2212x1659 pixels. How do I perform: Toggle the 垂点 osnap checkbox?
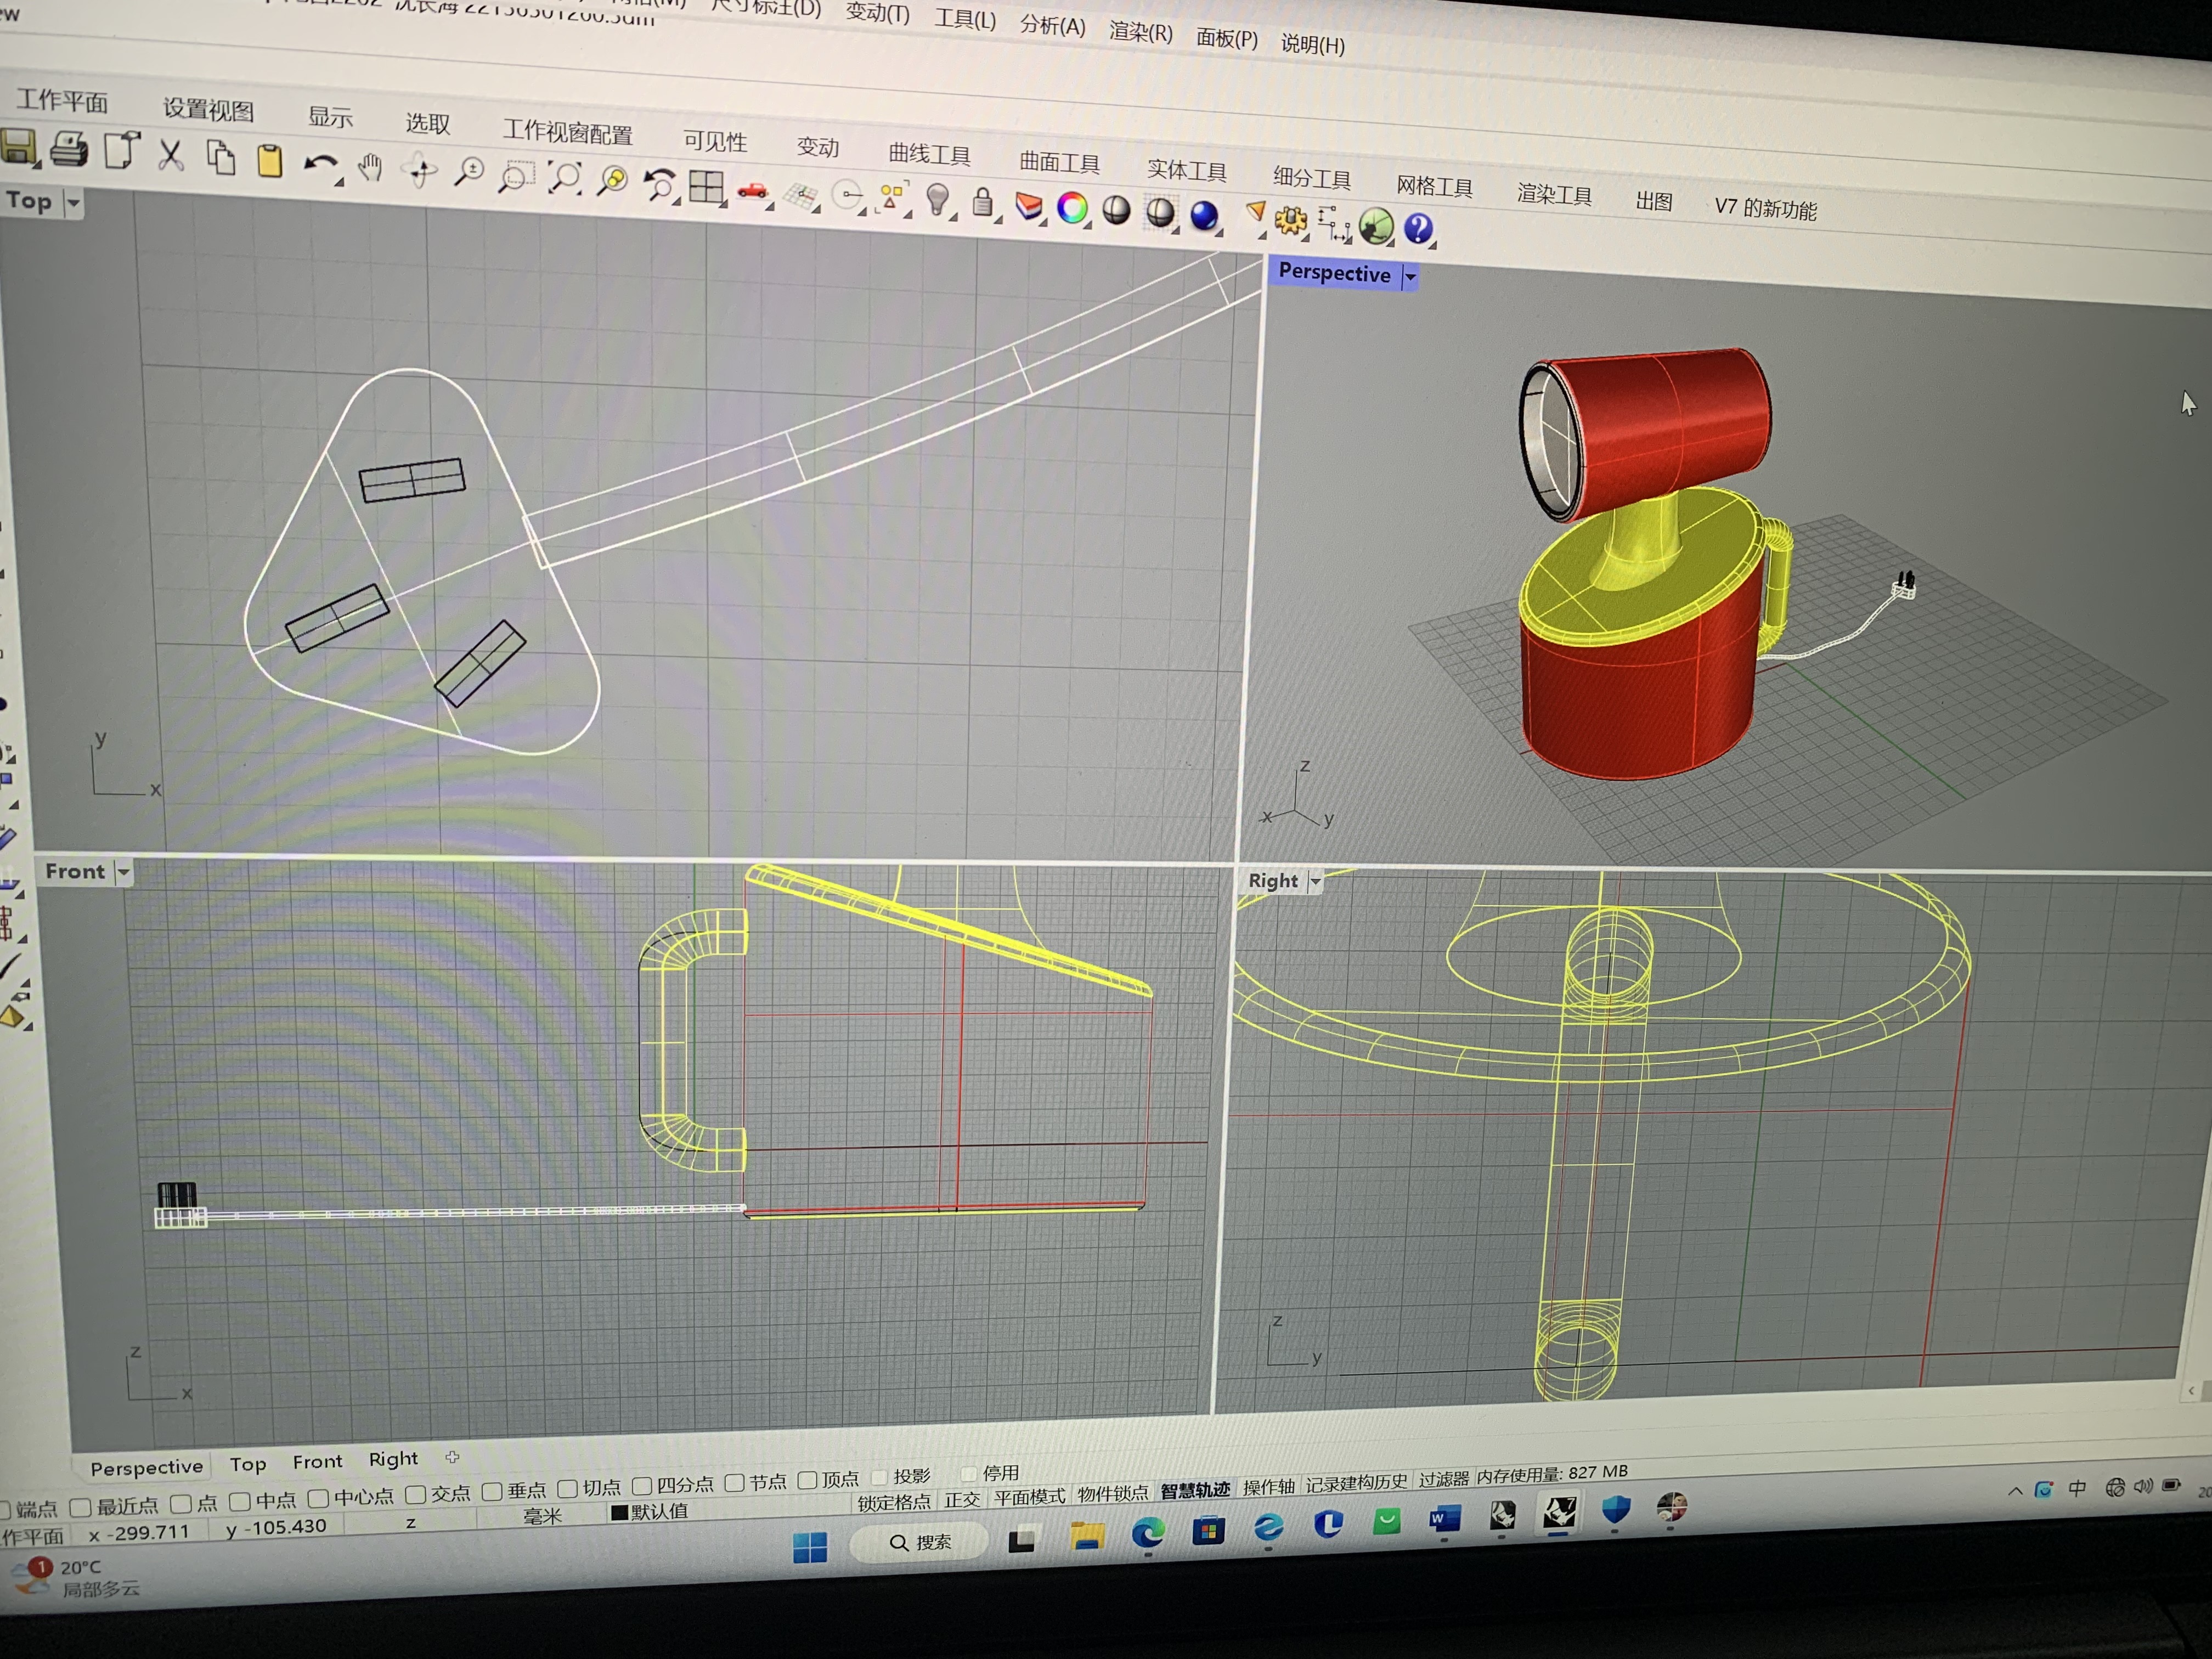coord(492,1492)
